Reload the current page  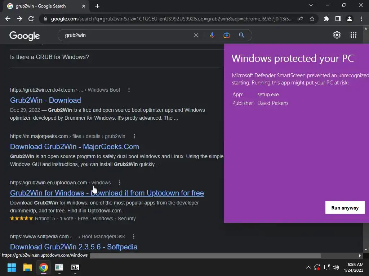[31, 19]
